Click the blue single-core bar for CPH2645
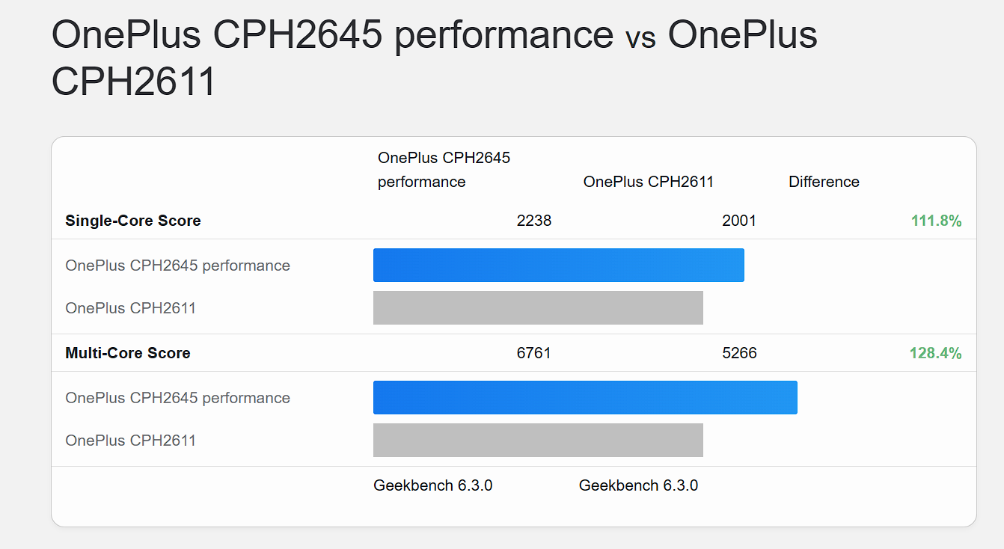1004x549 pixels. (558, 266)
